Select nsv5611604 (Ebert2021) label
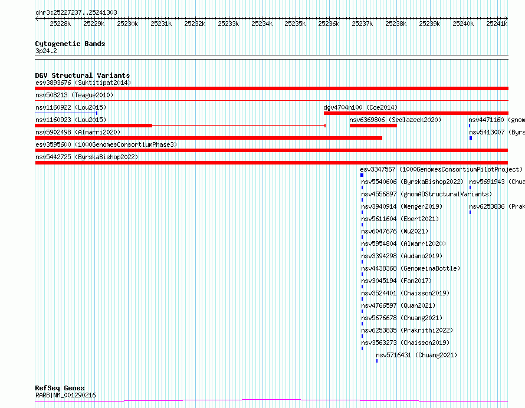This screenshot has height=408, width=525. (400, 219)
